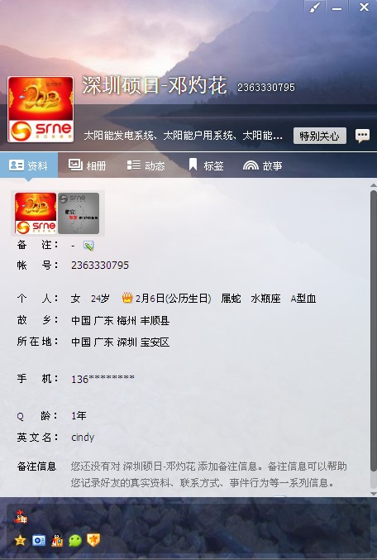
Task: Click the birthday crown icon
Action: 127,298
